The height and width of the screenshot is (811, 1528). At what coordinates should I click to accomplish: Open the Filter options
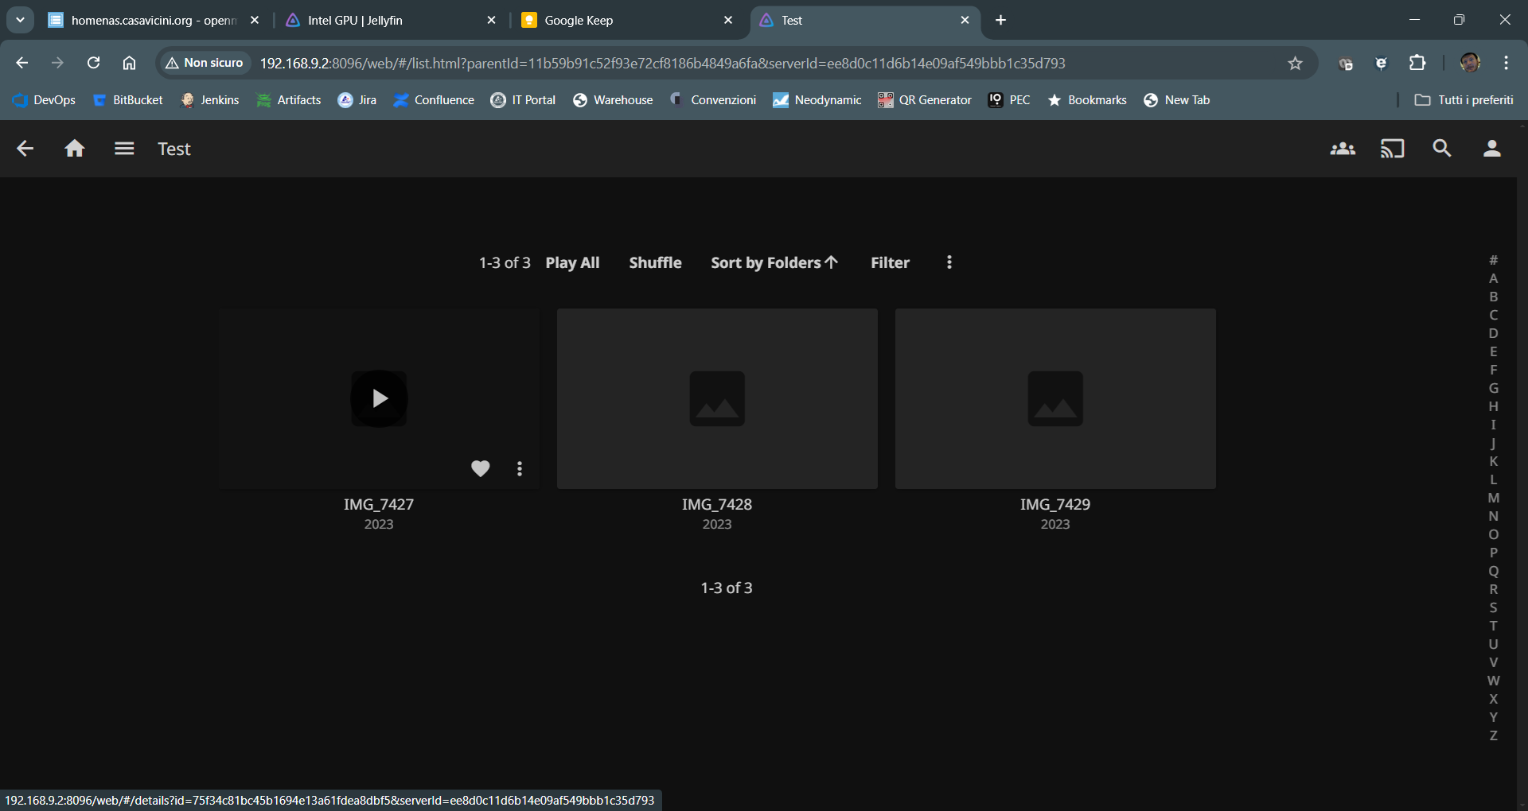coord(890,262)
